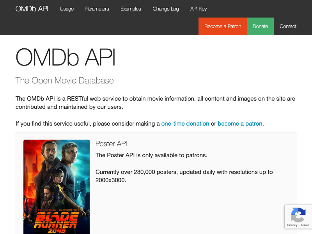Click the RESTful web service description paragraph
The image size is (312, 234).
155,103
